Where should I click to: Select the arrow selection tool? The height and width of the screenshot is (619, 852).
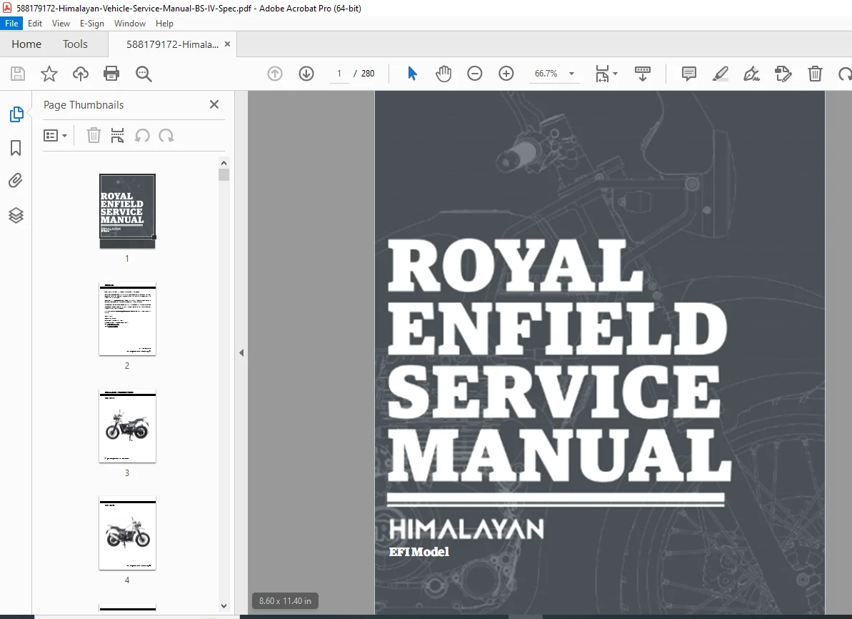point(412,74)
